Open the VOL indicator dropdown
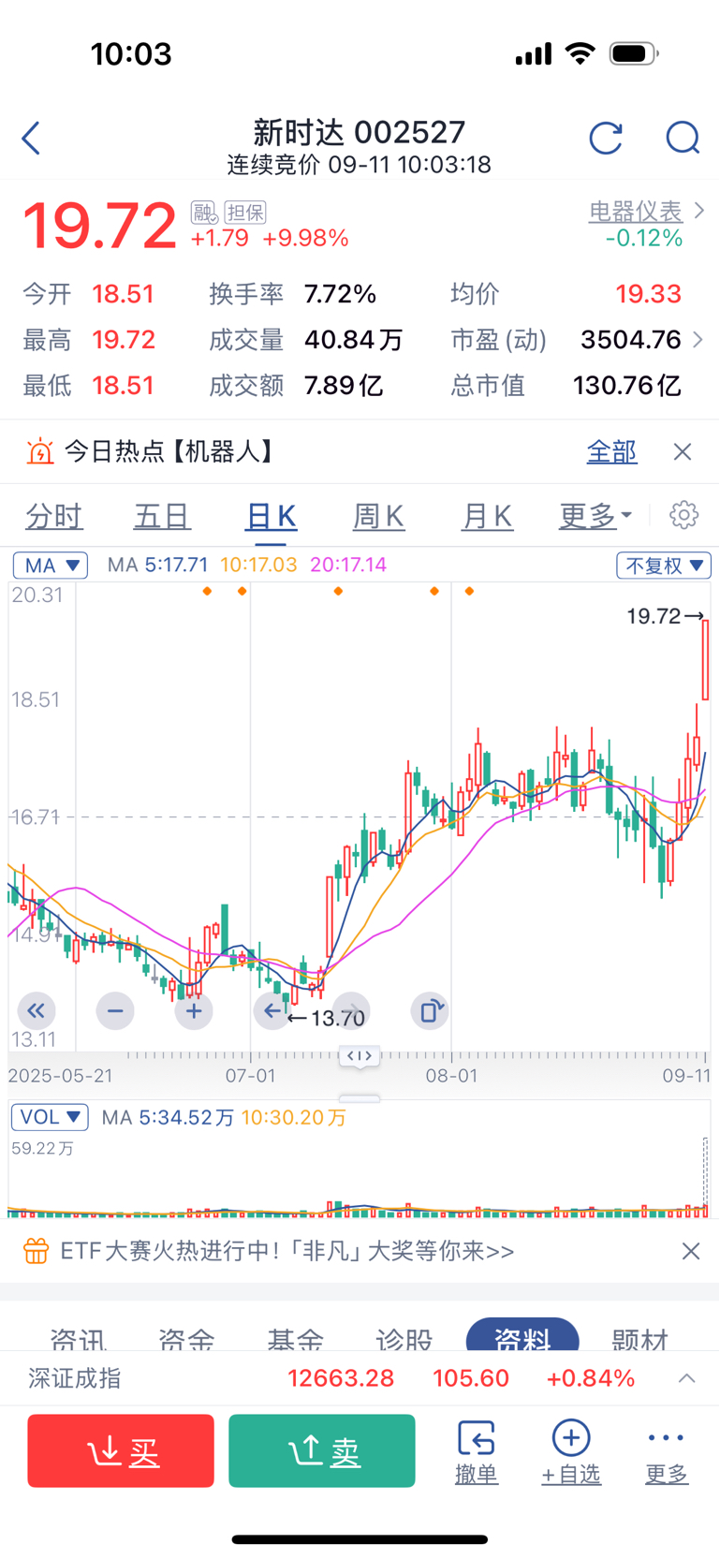Image resolution: width=720 pixels, height=1559 pixels. click(x=50, y=1117)
